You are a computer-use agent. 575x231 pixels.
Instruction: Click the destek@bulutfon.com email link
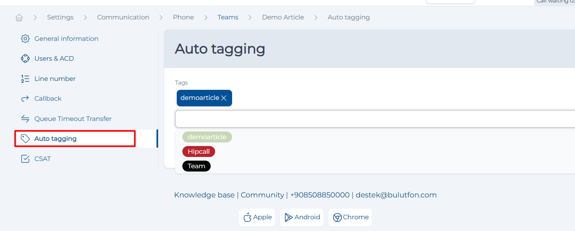[396, 195]
